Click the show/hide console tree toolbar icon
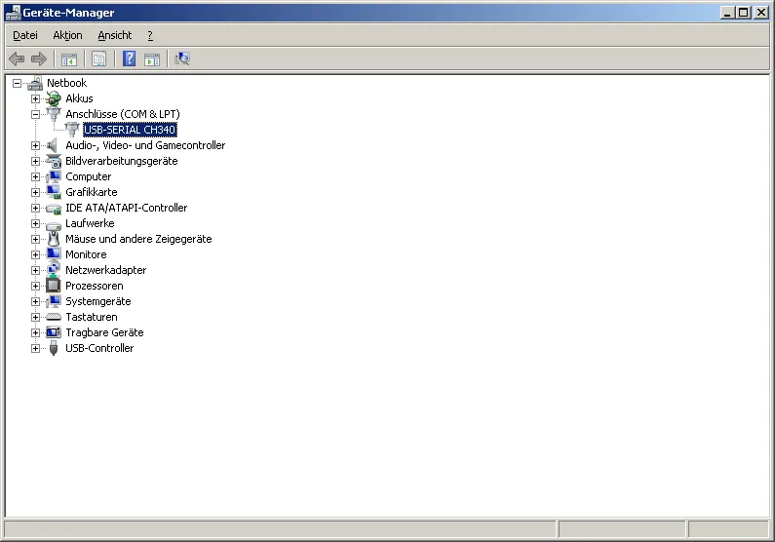The width and height of the screenshot is (775, 542). (x=69, y=59)
